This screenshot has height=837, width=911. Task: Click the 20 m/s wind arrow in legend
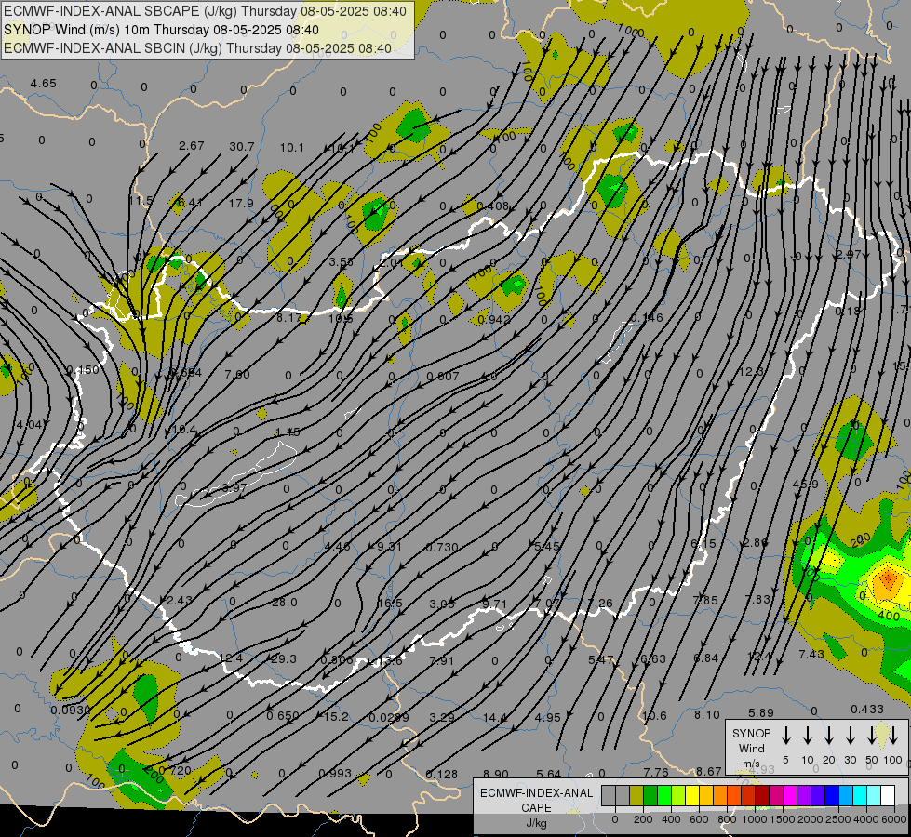(x=829, y=736)
